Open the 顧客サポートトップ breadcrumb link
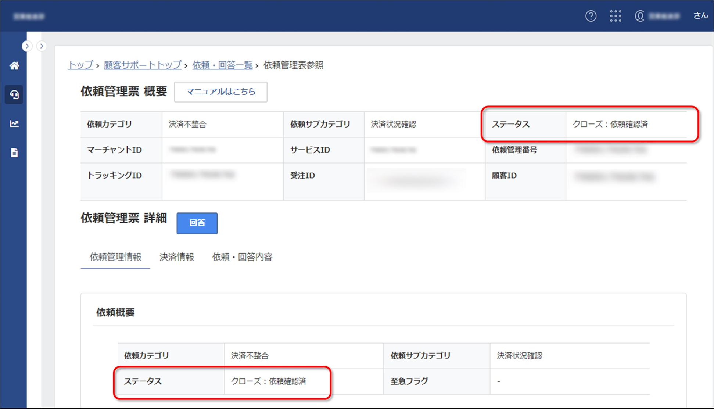This screenshot has height=409, width=714. pos(142,65)
